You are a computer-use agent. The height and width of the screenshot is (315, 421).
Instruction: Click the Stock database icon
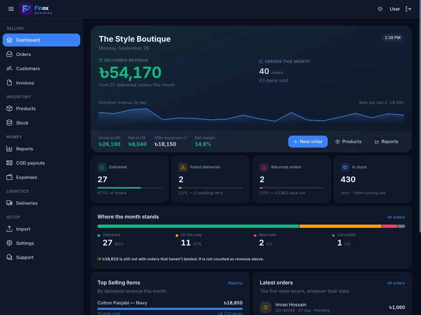pyautogui.click(x=10, y=123)
